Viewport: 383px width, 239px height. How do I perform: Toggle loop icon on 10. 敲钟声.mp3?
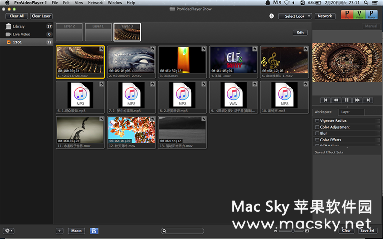tap(305, 84)
